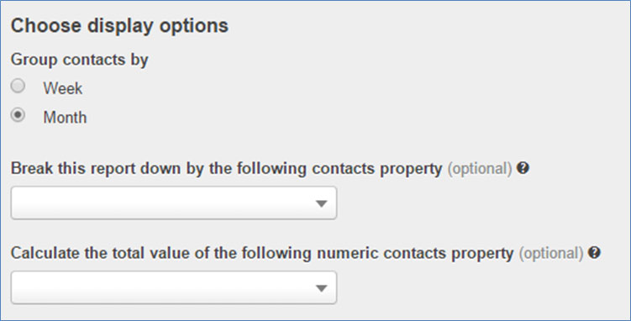Click the Calculate the total value label
The height and width of the screenshot is (321, 631).
pyautogui.click(x=262, y=253)
